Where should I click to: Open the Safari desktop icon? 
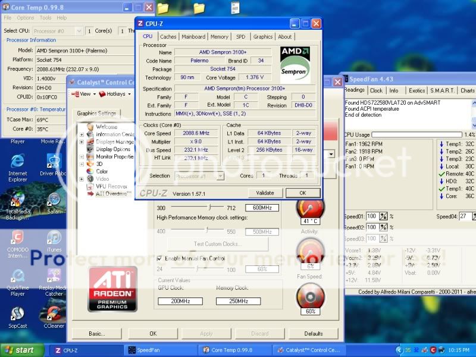[x=54, y=200]
